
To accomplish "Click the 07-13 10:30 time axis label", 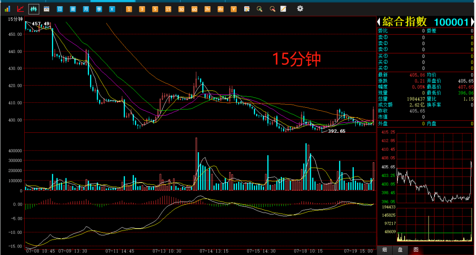I will [x=167, y=251].
